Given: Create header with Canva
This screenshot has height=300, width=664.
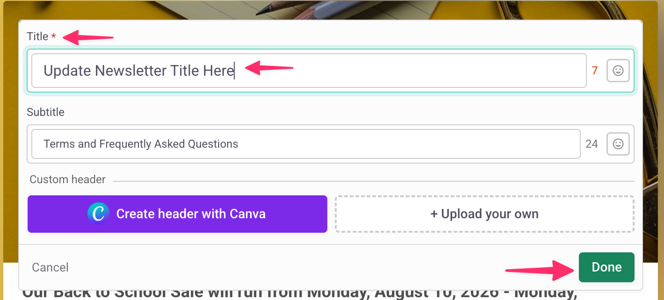Looking at the screenshot, I should coord(177,214).
